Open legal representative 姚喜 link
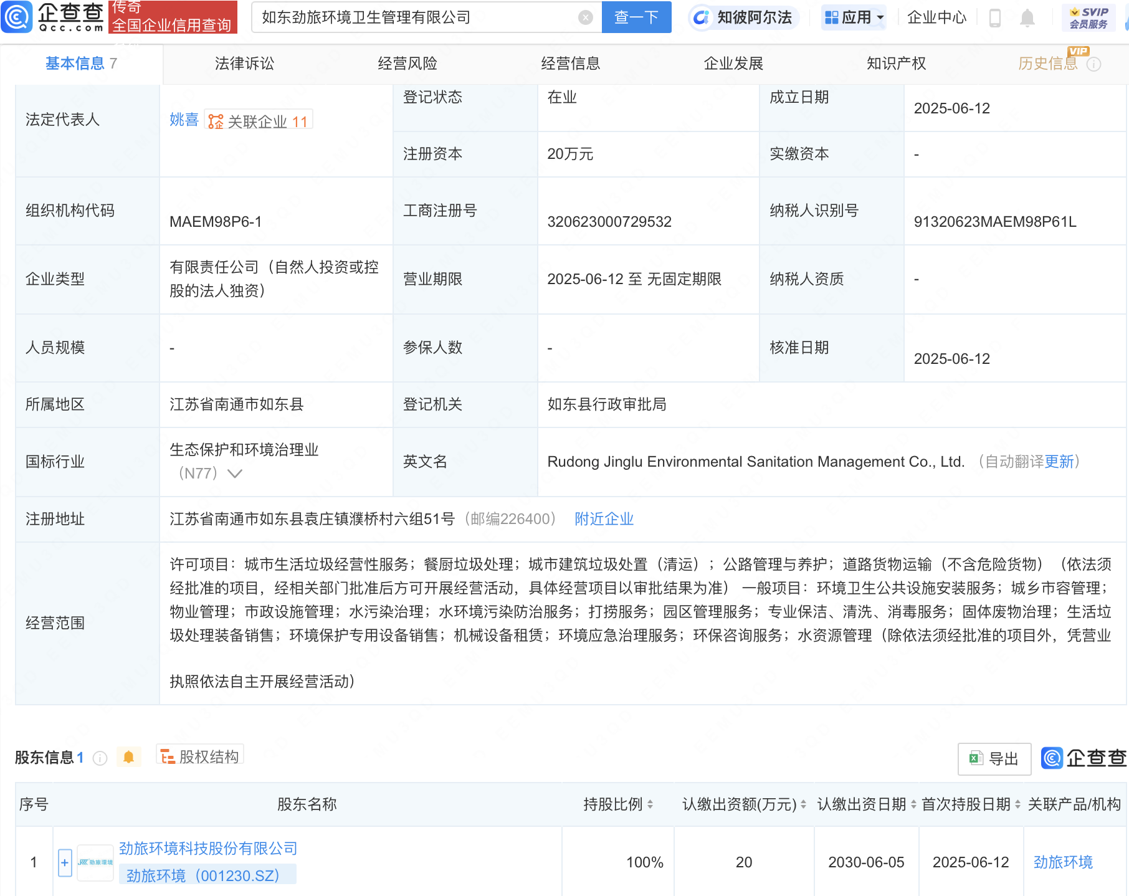 click(184, 120)
